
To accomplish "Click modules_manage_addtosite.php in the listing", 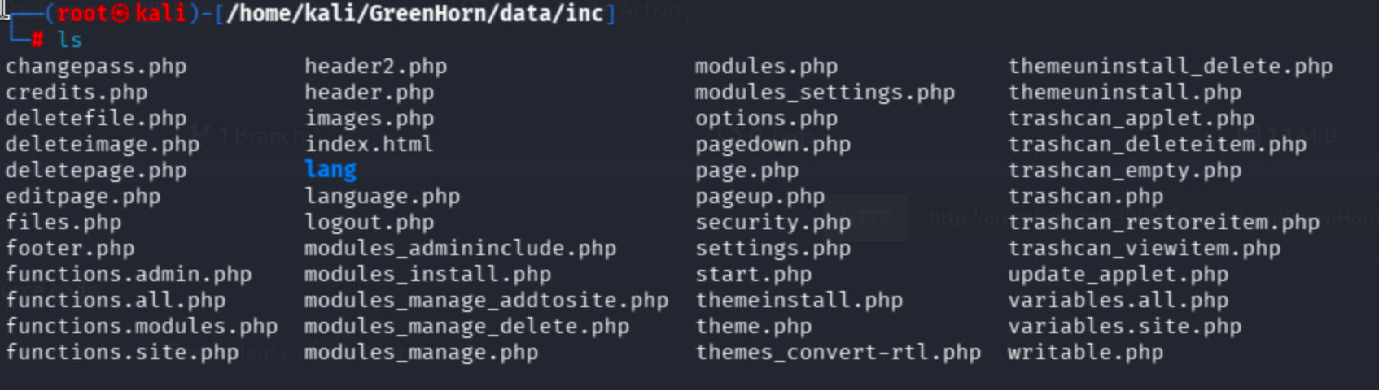I will (486, 301).
